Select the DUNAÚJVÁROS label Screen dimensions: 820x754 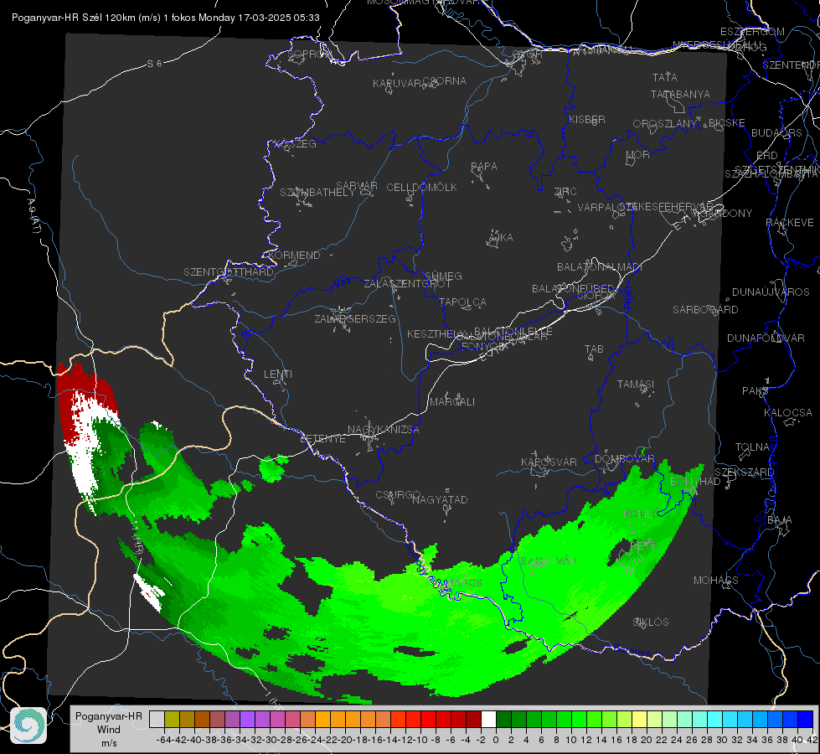coord(771,292)
